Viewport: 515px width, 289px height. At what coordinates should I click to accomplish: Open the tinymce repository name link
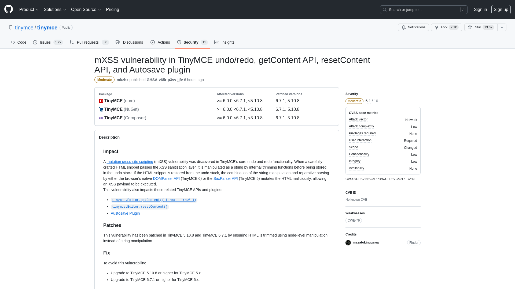47,28
